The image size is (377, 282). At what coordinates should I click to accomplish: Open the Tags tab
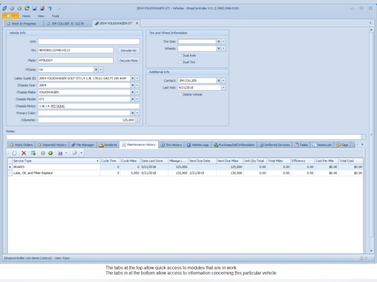(x=342, y=145)
